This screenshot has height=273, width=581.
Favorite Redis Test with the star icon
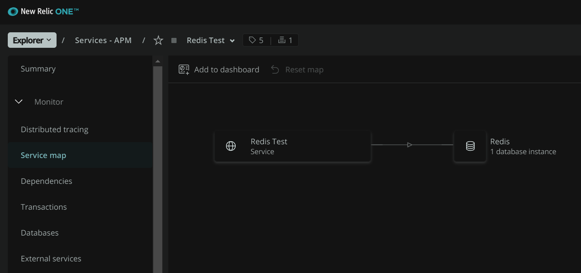click(158, 40)
